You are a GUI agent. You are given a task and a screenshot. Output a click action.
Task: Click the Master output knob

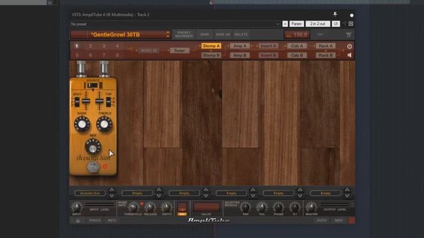[311, 207]
